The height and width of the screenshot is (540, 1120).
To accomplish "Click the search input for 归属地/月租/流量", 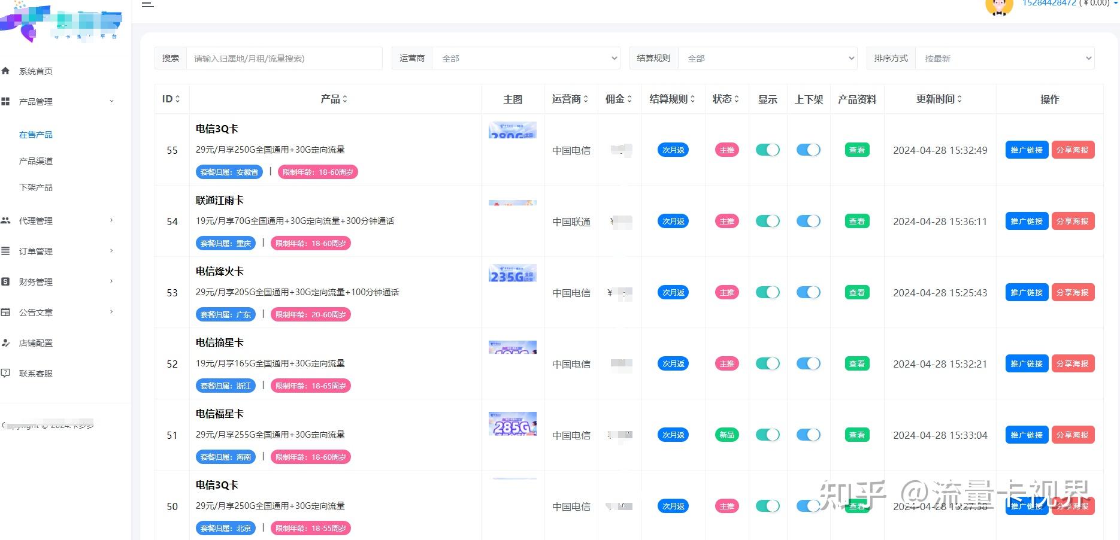I will coord(284,58).
